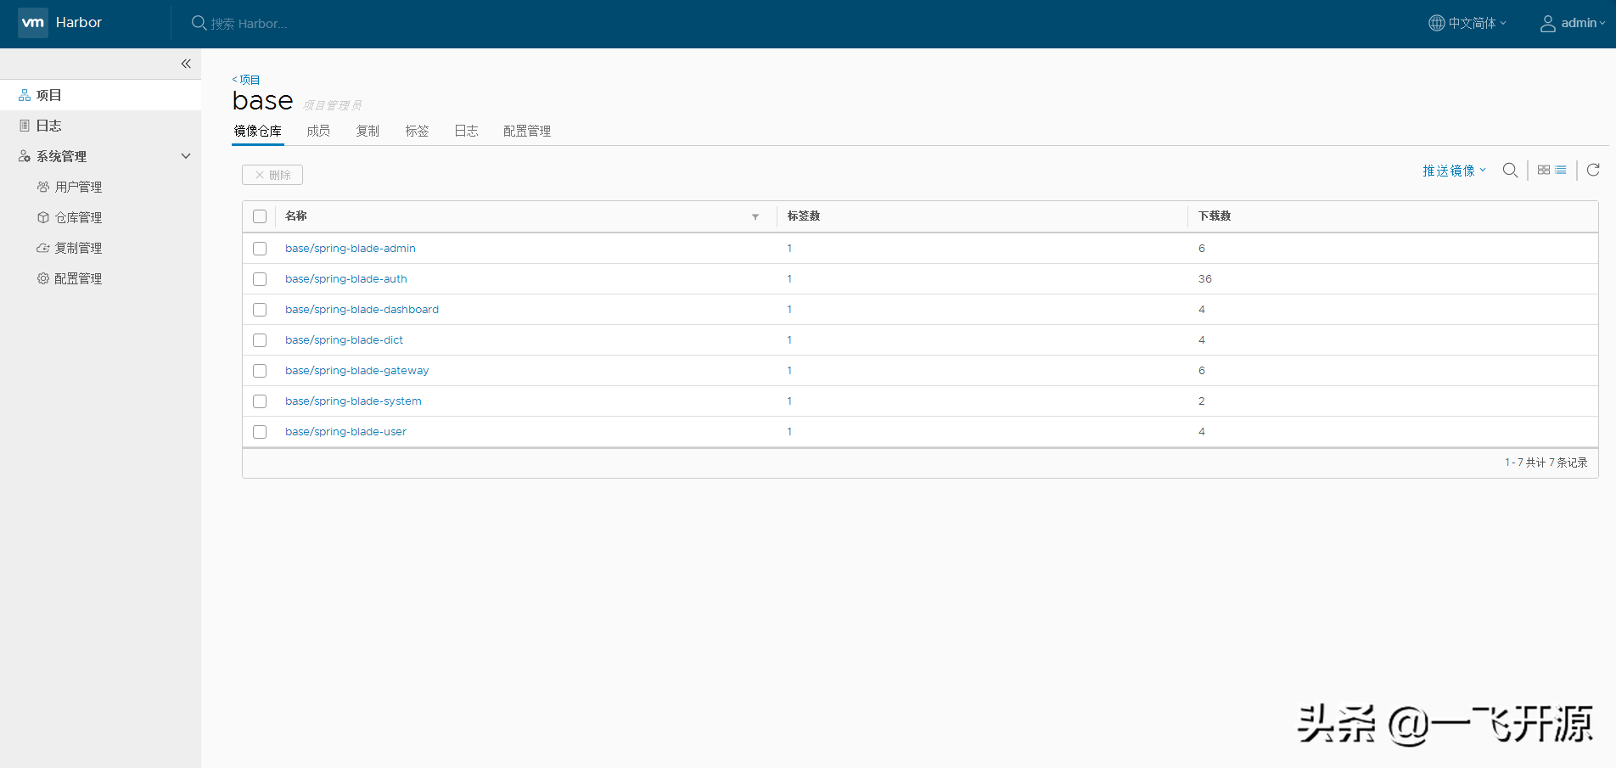Open base/spring-blade-admin repository

click(351, 249)
